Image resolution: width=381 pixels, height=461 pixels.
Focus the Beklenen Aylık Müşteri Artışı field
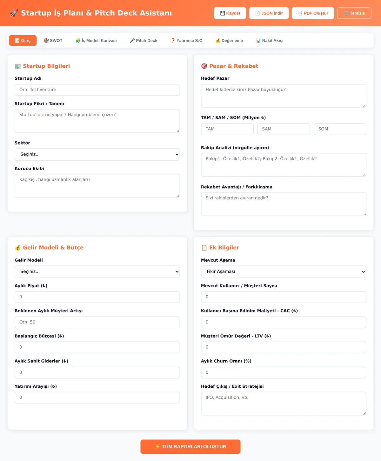(97, 322)
